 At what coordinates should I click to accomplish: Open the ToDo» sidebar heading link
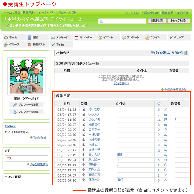[x=10, y=126]
